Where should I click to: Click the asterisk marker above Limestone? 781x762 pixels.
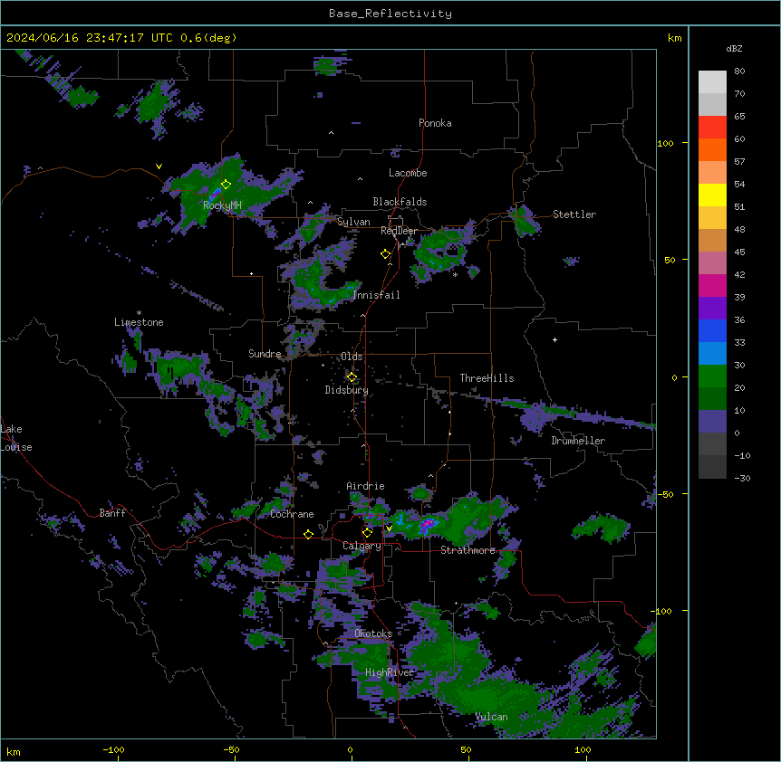click(139, 313)
